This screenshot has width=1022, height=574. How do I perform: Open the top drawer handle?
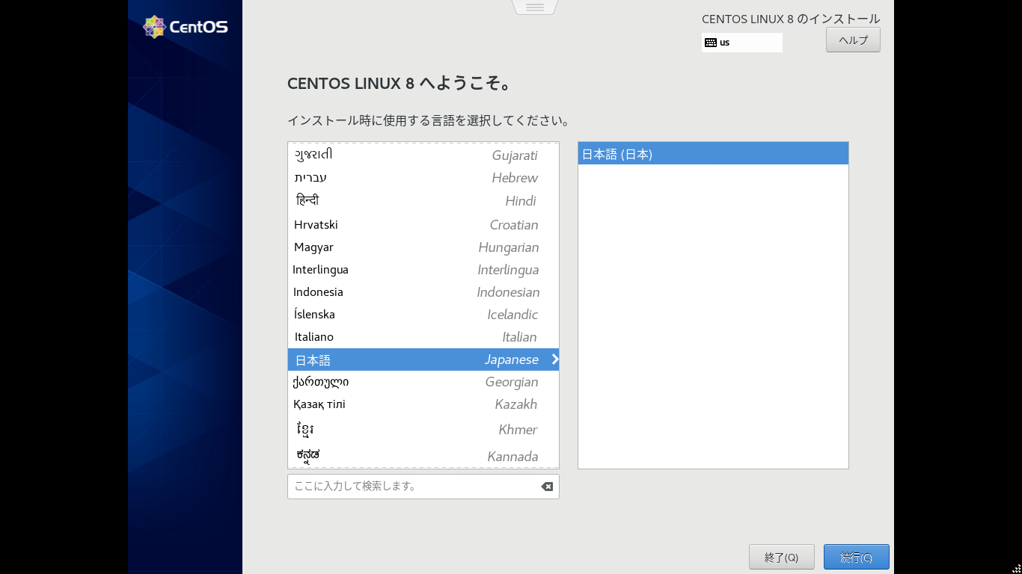(535, 7)
